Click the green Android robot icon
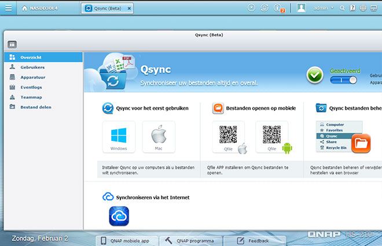The image size is (382, 246). pyautogui.click(x=287, y=148)
